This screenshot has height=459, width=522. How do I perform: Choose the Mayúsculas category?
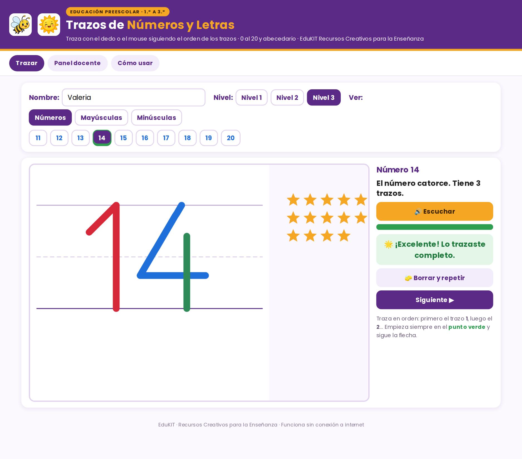click(101, 117)
